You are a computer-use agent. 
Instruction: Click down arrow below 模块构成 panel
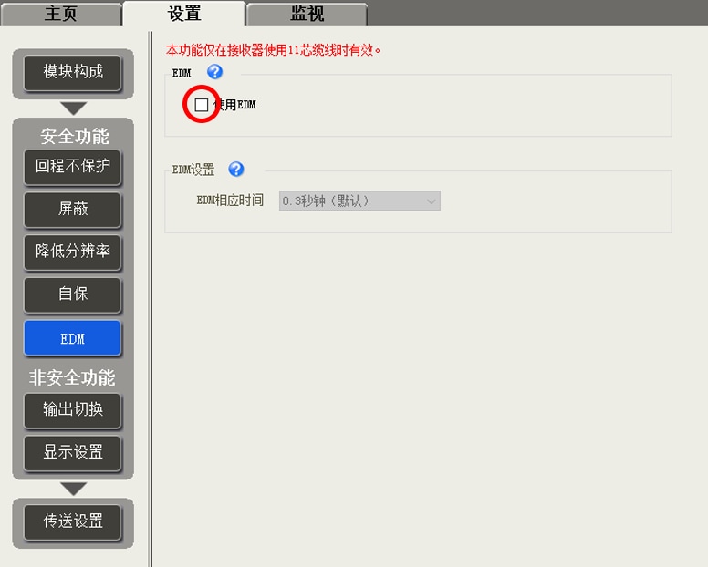click(x=73, y=108)
